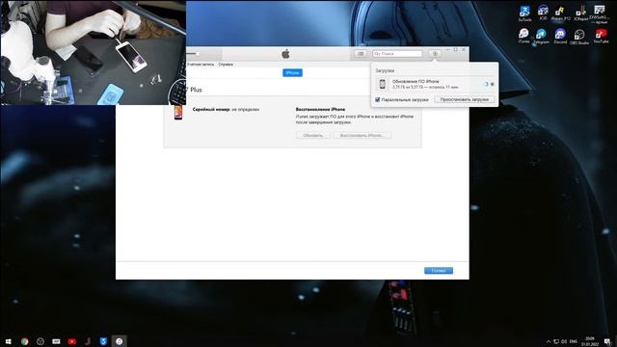Click the Apple logo in iTunes header
Image resolution: width=617 pixels, height=347 pixels.
[x=285, y=54]
